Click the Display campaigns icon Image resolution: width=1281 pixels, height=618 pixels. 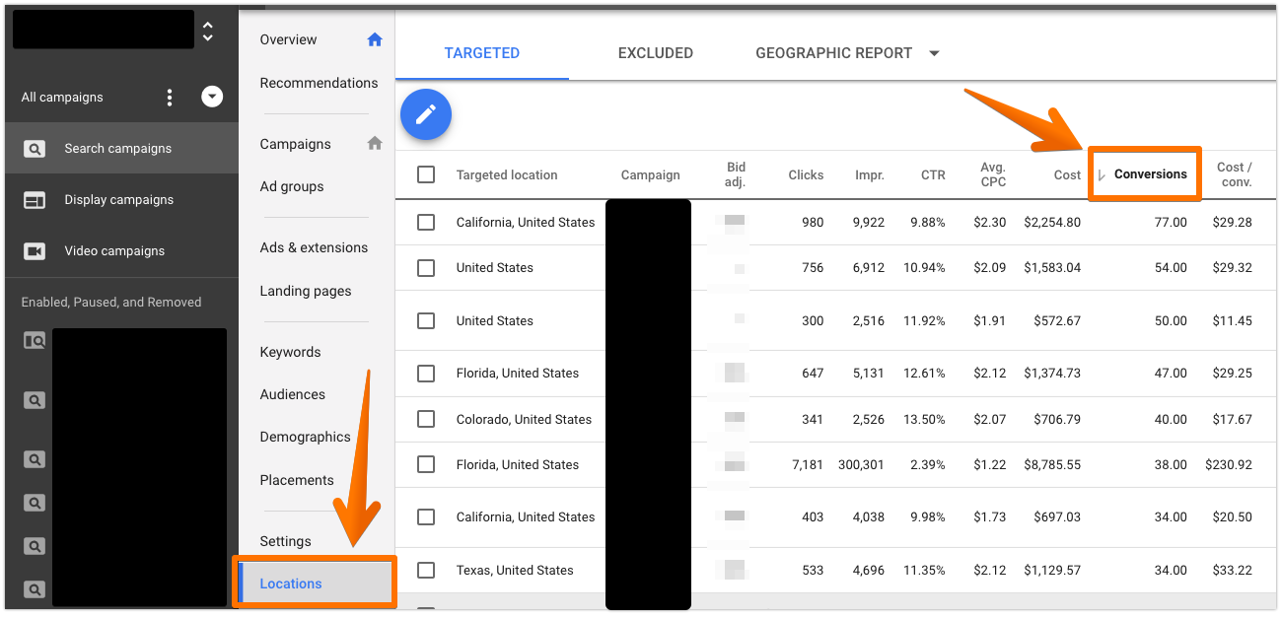click(x=35, y=200)
